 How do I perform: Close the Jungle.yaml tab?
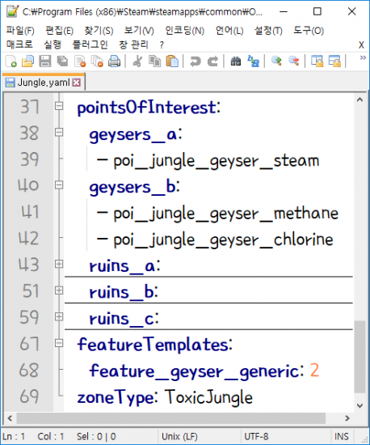pos(76,83)
